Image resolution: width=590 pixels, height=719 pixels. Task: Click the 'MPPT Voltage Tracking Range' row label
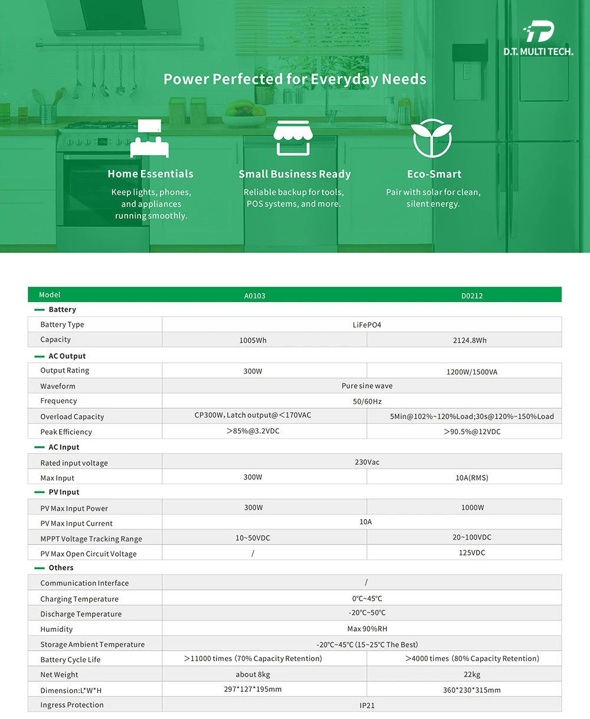[x=91, y=539]
